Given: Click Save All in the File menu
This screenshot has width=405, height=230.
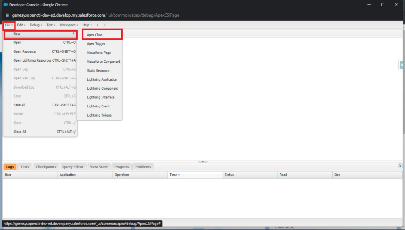Looking at the screenshot, I should tap(19, 105).
